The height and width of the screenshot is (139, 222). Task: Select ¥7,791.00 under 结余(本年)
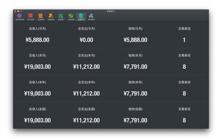point(135,93)
